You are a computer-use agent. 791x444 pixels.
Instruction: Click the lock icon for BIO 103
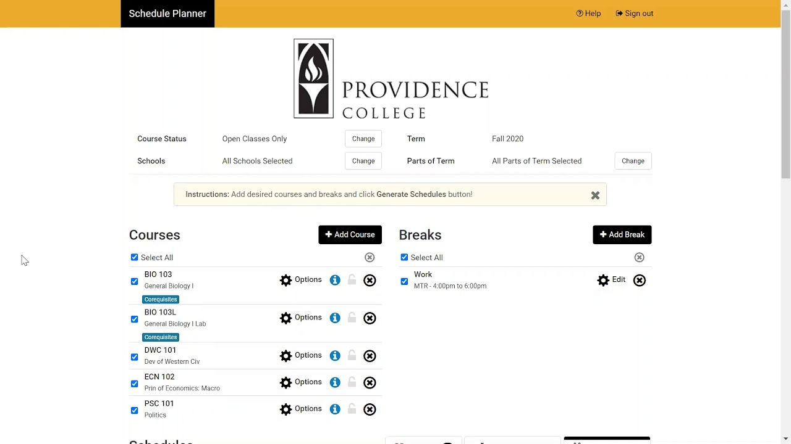352,280
